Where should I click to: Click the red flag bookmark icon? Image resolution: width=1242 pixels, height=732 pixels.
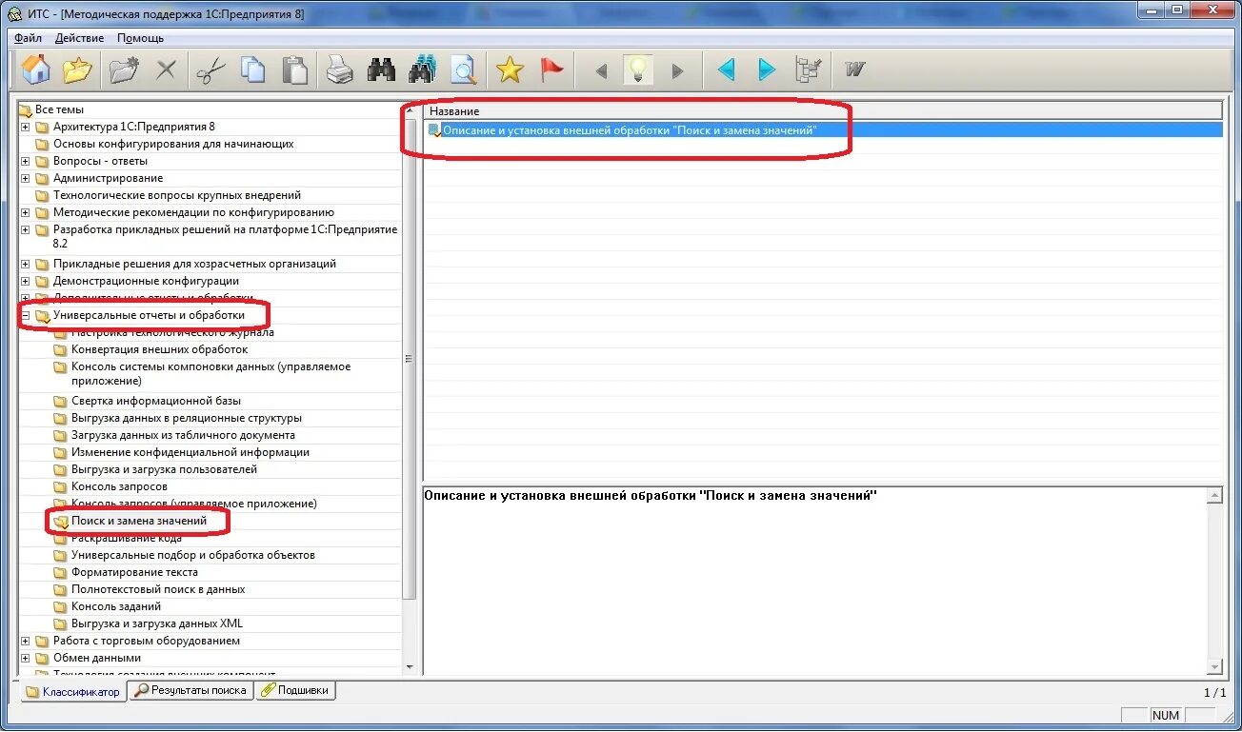(x=551, y=69)
